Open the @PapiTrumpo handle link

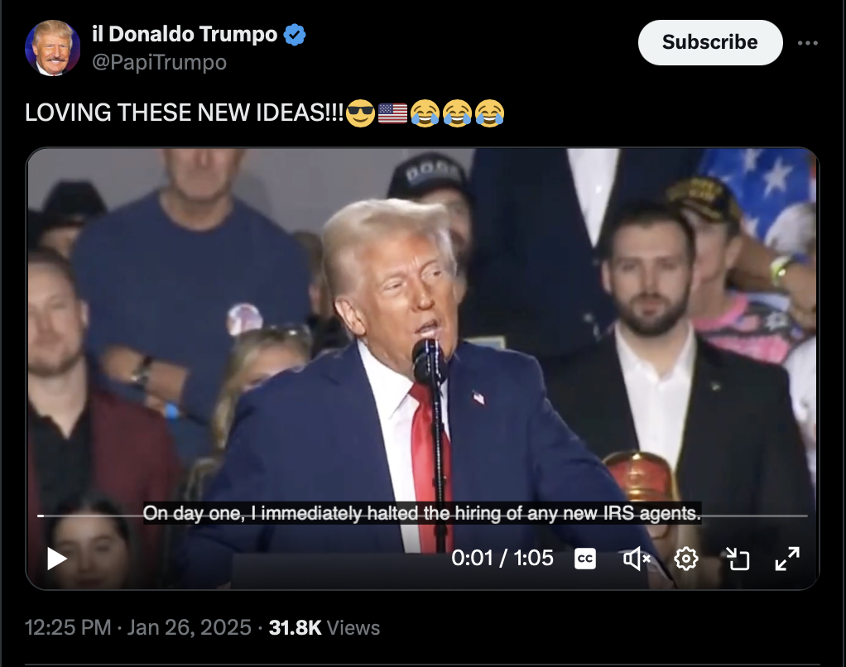point(159,63)
